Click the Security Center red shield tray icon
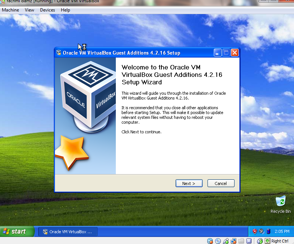294x244 pixels. [254, 231]
